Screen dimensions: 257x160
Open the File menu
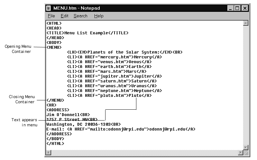coord(51,16)
